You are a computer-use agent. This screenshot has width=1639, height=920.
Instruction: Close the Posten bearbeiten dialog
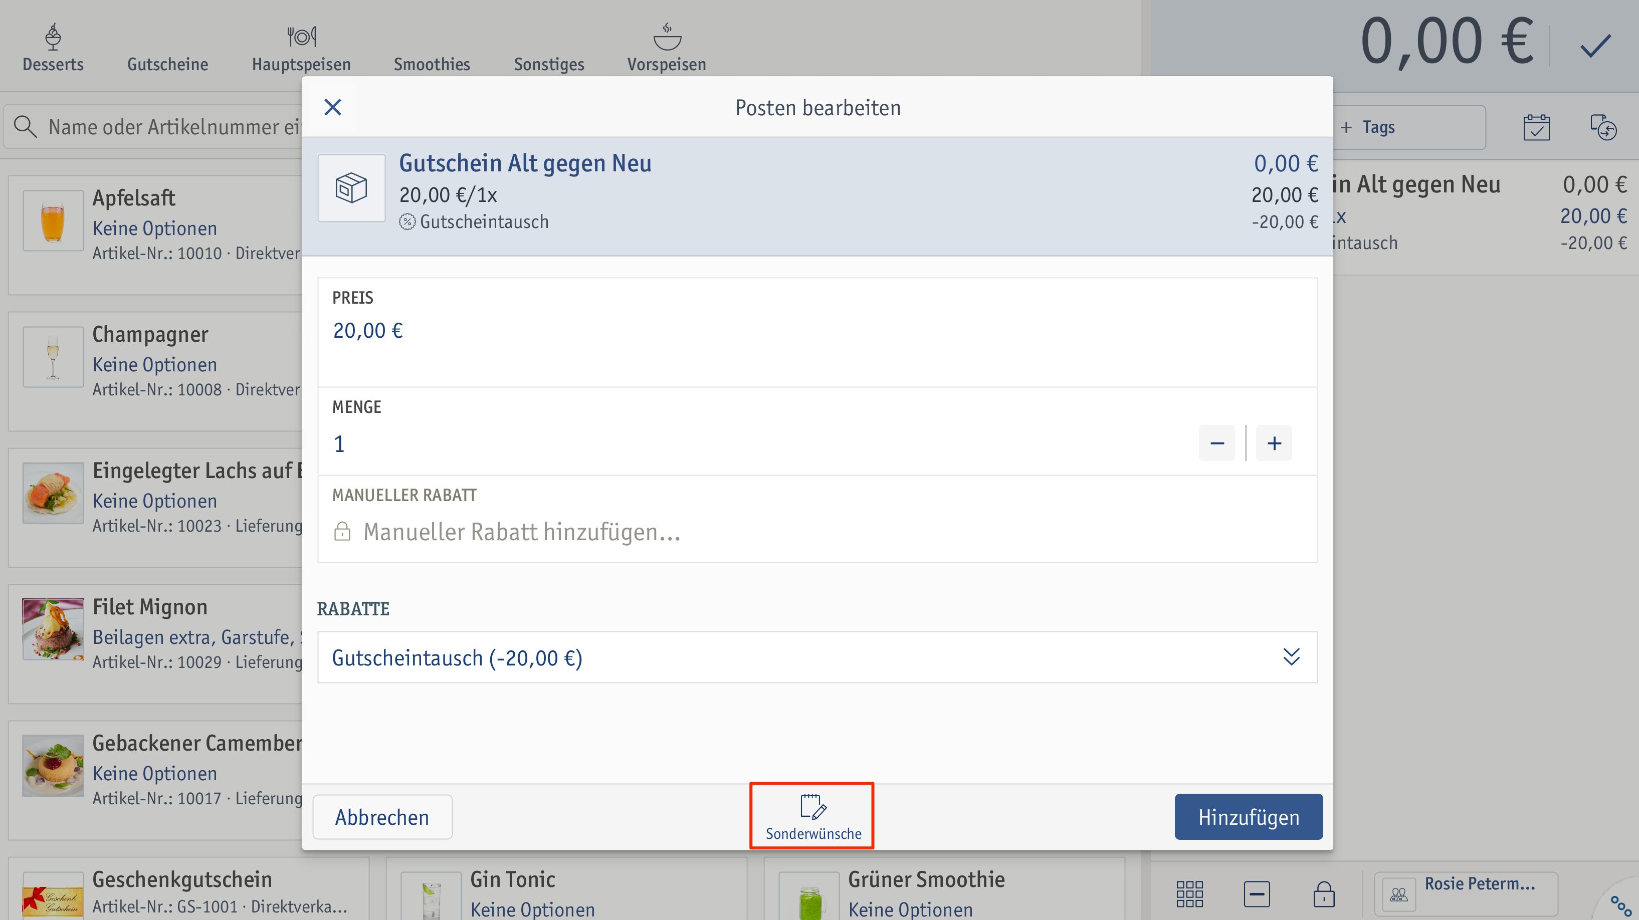[333, 107]
